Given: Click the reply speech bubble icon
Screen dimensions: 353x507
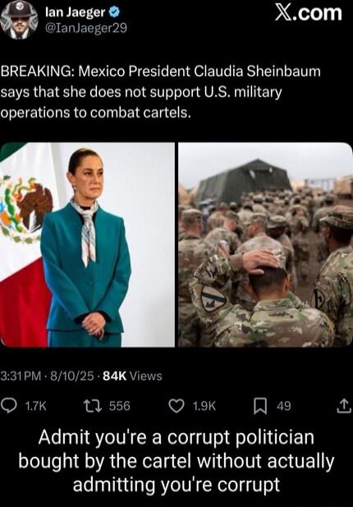Looking at the screenshot, I should click(x=9, y=406).
